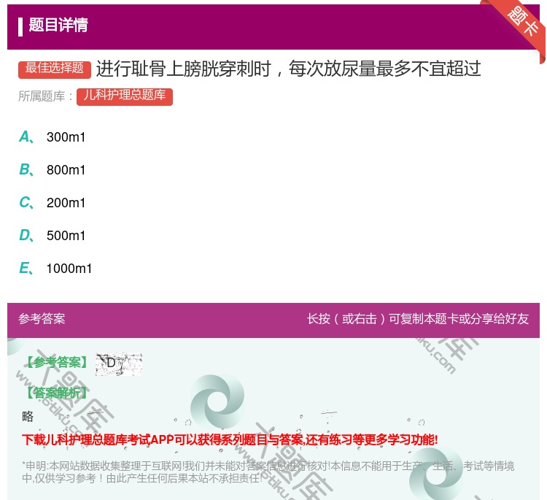This screenshot has height=500, width=547.
Task: Click the answer image showing D
Action: click(119, 364)
